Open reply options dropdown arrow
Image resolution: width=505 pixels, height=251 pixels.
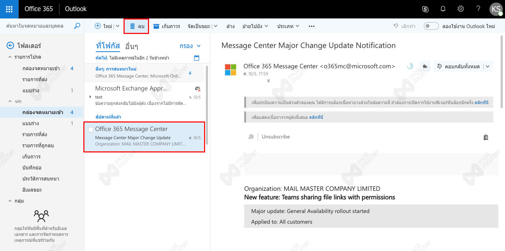pyautogui.click(x=488, y=66)
